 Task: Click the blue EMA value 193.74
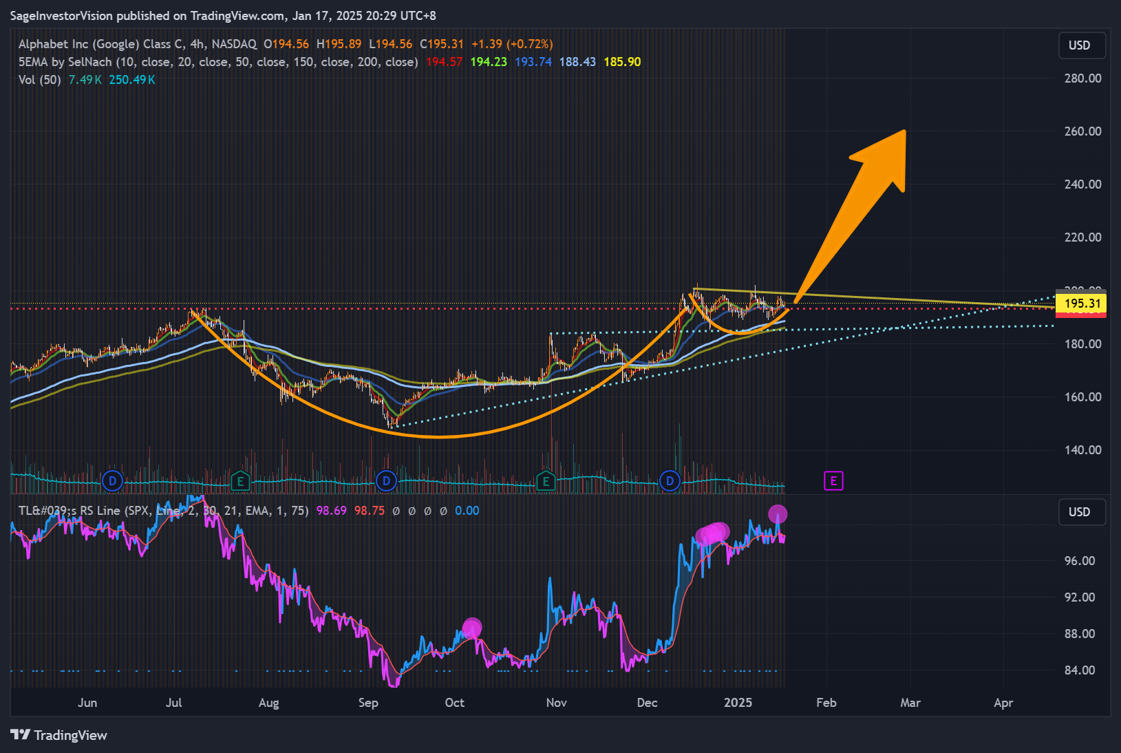pos(533,62)
